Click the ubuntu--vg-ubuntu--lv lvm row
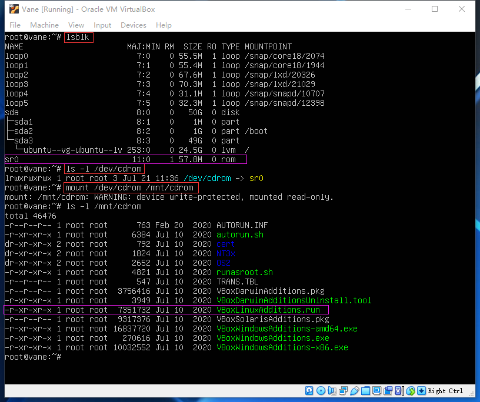Screen dimensions: 480x402 coord(132,150)
